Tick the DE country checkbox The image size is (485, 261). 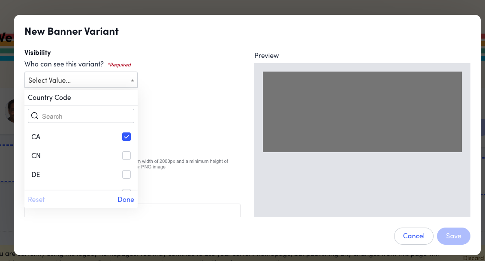[126, 174]
